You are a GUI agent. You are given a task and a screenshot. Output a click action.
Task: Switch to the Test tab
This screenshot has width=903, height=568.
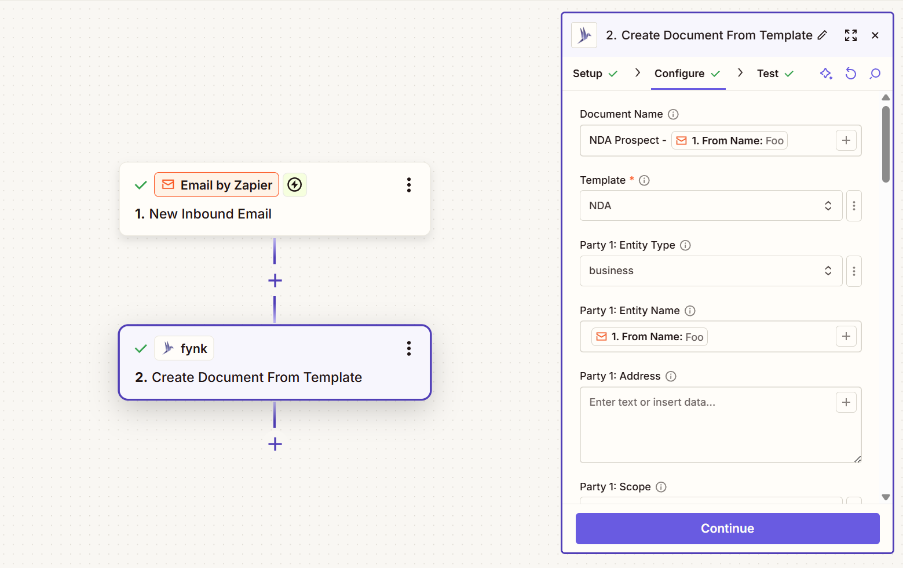coord(767,74)
